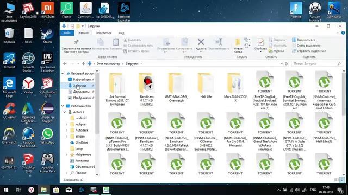Select the Grand Theft Auto V torrent file
This screenshot has width=348, height=195.
pyautogui.click(x=265, y=132)
